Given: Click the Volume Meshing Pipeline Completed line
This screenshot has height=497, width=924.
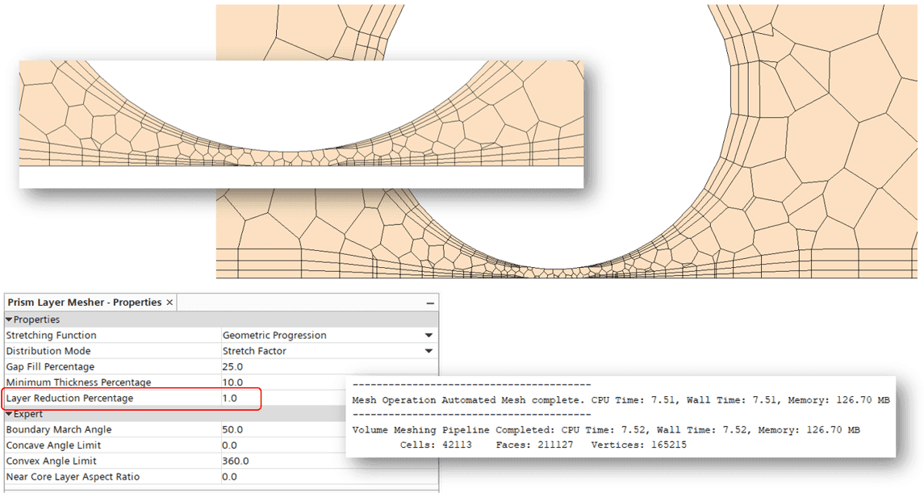Looking at the screenshot, I should 606,430.
